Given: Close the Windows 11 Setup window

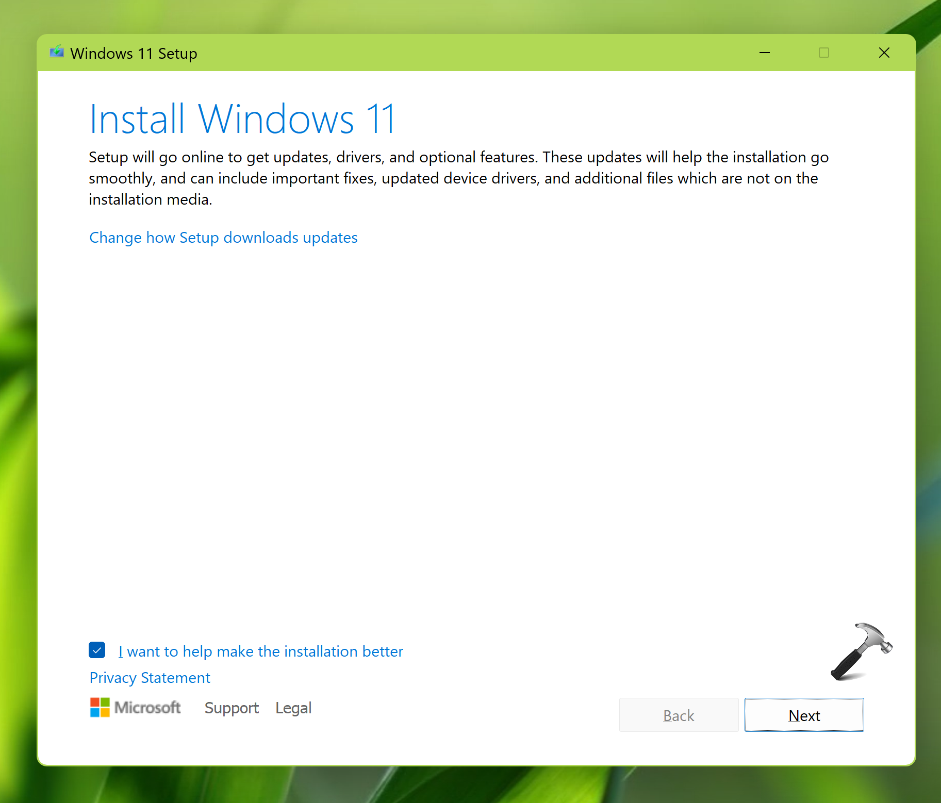Looking at the screenshot, I should tap(884, 53).
